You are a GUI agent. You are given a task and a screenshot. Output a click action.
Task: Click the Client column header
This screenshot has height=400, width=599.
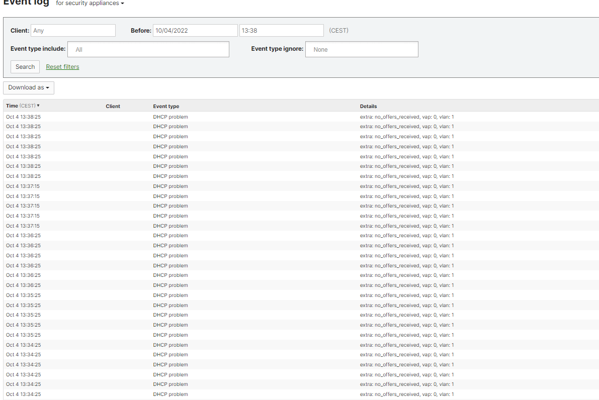pos(113,106)
